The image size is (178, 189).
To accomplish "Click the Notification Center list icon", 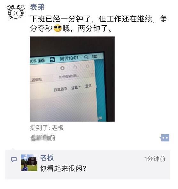I will click(x=95, y=56).
